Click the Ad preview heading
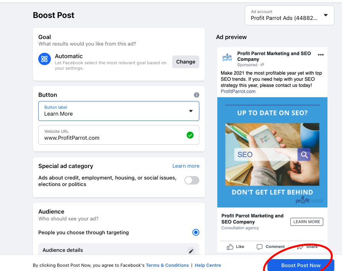 (x=231, y=37)
